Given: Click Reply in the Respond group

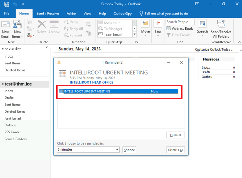Looking at the screenshot, I should 71,22.
